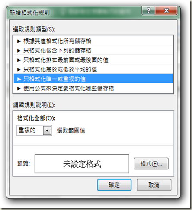
Task: Choose 只格式化排在最前面或最後面的值 rule
Action: point(93,60)
